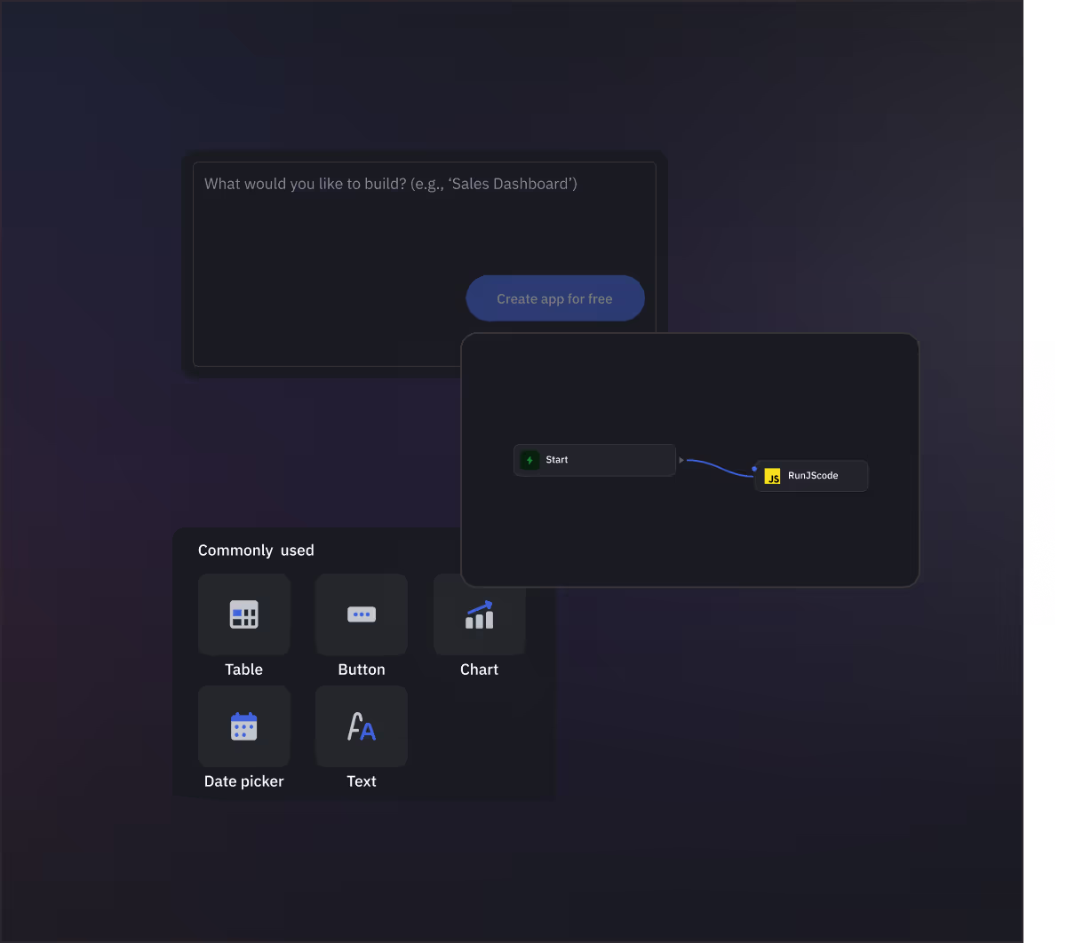Screen dimensions: 1075x943
Task: Click the blue input dot on RunJScode node
Action: tap(754, 469)
